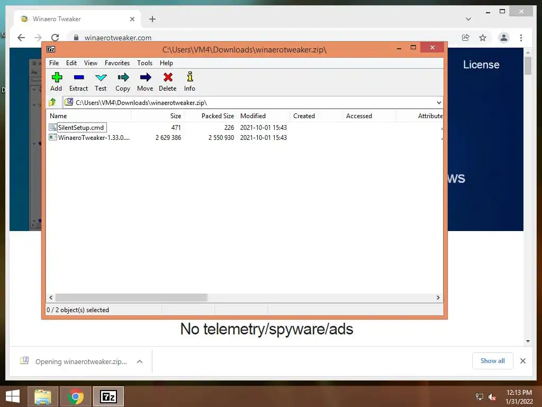
Task: Click the horizontal scrollbar right arrow
Action: pos(438,298)
